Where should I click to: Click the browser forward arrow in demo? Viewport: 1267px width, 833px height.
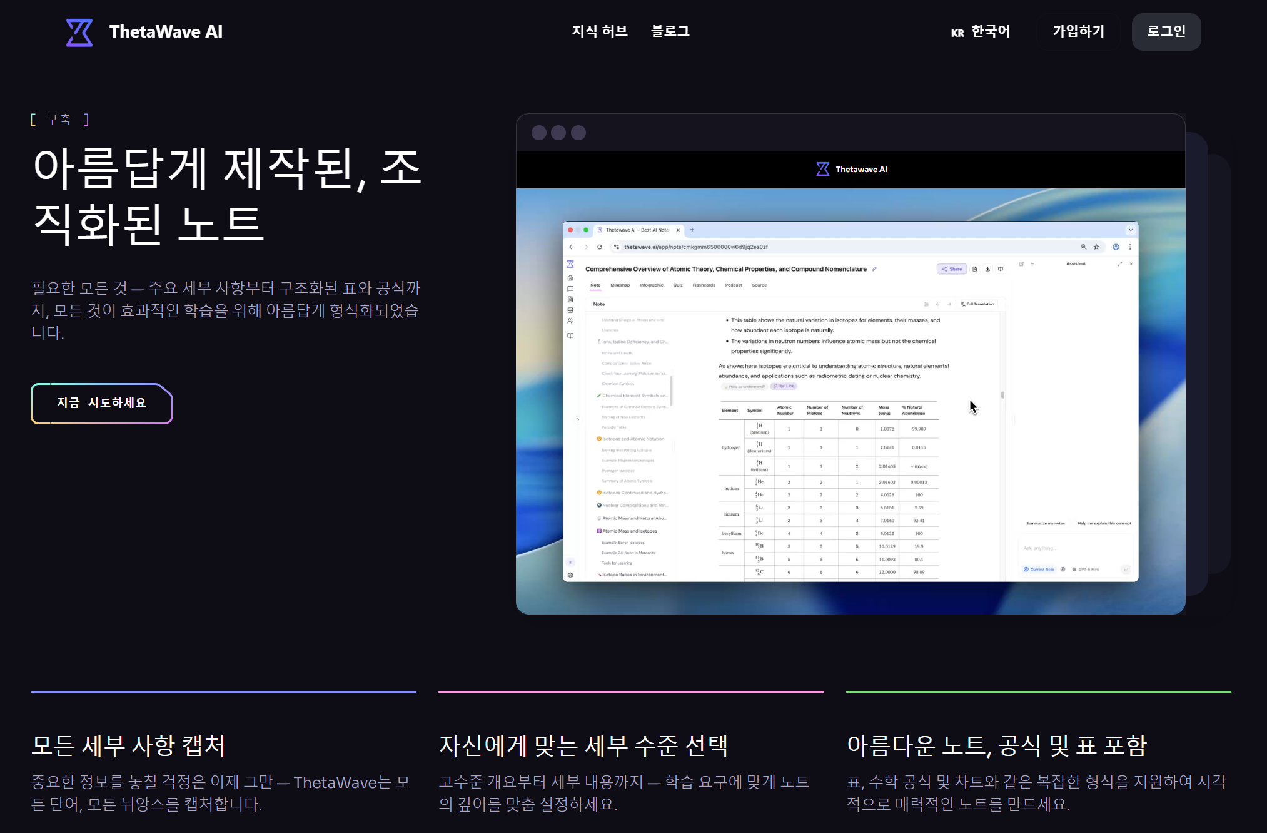(586, 247)
